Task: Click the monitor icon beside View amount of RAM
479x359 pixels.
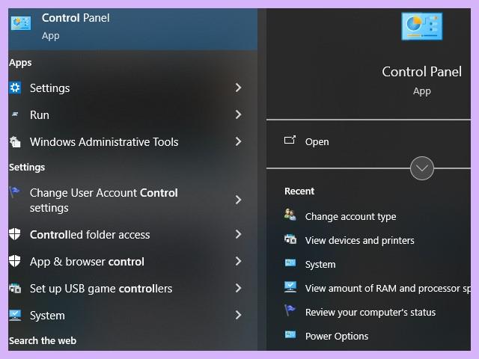Action: pos(290,287)
